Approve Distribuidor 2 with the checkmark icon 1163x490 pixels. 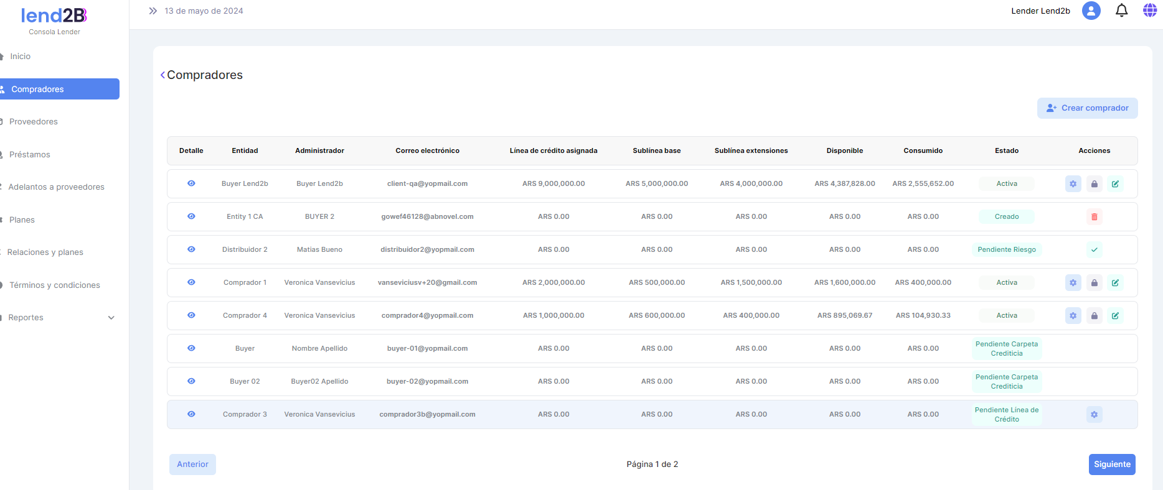point(1094,250)
